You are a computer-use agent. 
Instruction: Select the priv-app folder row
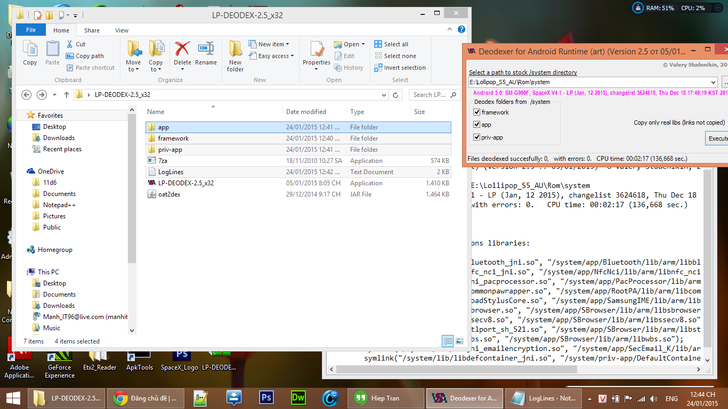click(298, 150)
